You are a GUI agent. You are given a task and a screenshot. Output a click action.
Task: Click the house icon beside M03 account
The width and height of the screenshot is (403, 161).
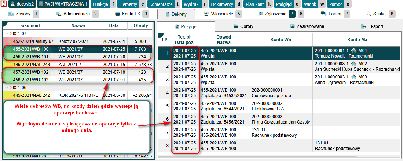point(354,77)
